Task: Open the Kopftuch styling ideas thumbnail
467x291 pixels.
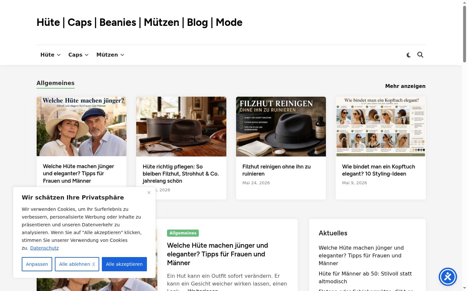Action: pyautogui.click(x=381, y=126)
